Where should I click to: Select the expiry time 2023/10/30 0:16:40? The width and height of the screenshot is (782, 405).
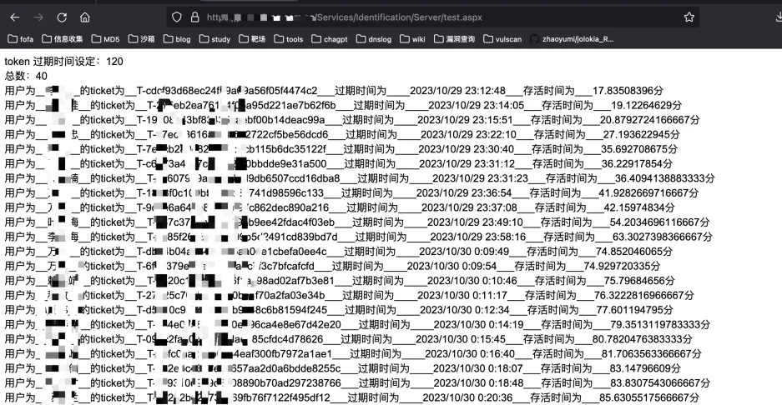(x=470, y=353)
